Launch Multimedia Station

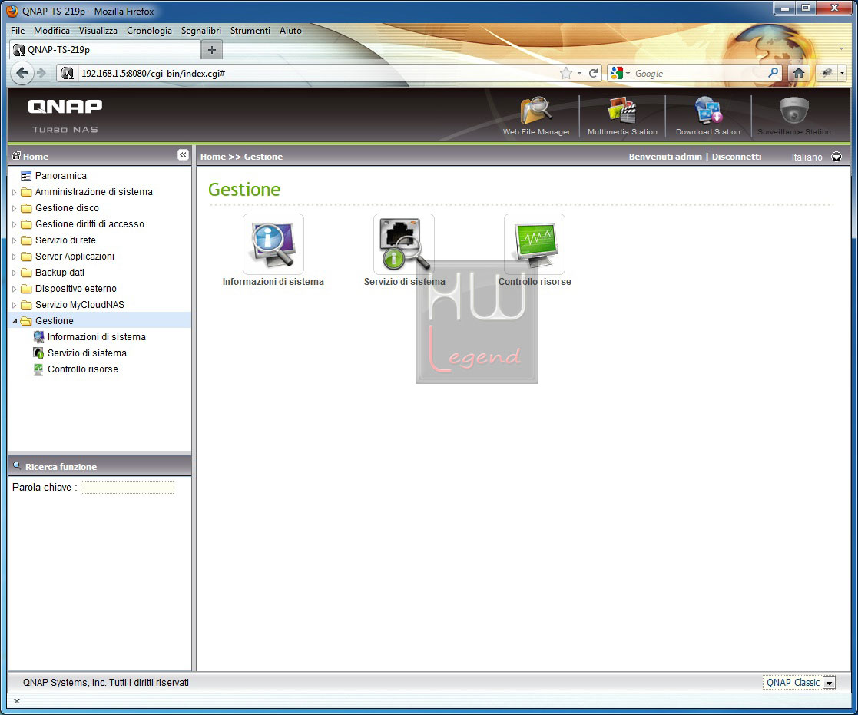click(x=622, y=116)
